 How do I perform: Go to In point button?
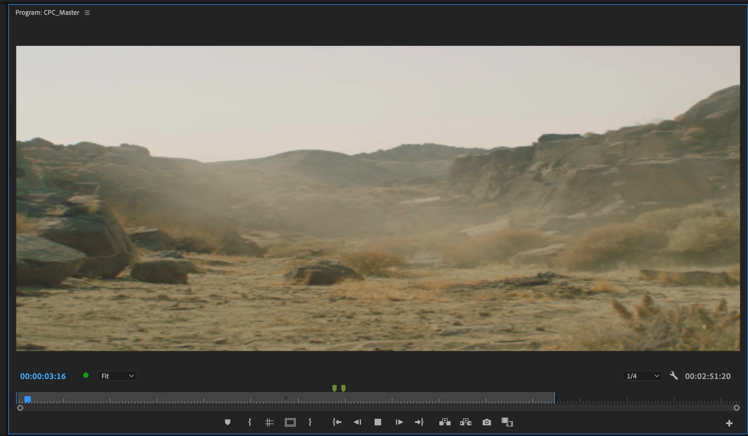coord(337,422)
